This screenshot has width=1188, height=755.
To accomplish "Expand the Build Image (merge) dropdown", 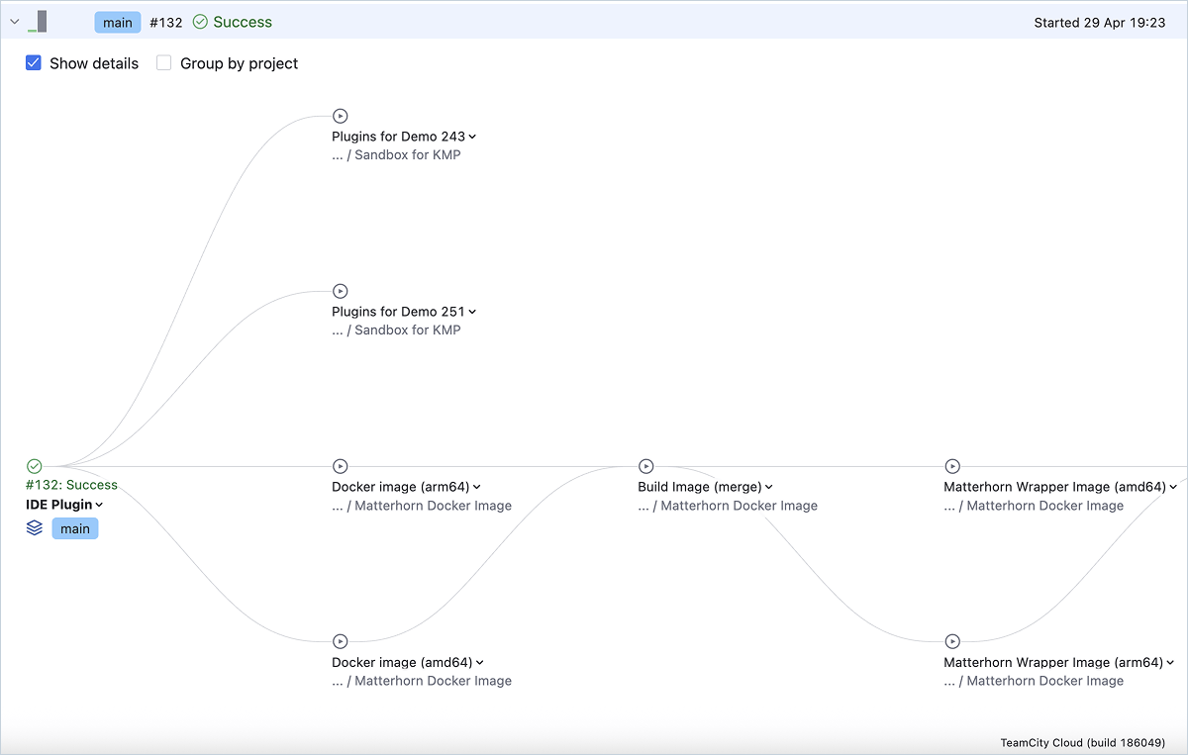I will coord(767,486).
